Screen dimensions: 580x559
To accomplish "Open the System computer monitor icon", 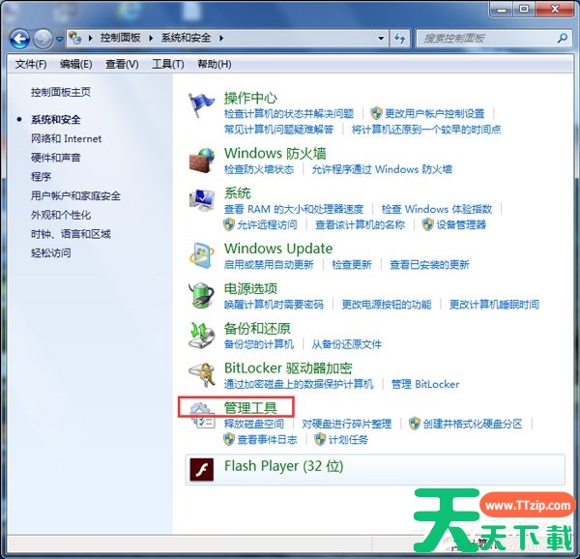I will 202,200.
